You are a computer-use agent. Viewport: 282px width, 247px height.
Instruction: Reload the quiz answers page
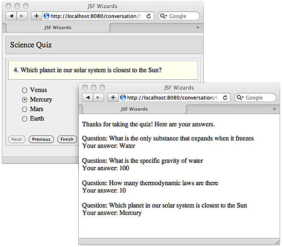[x=225, y=98]
